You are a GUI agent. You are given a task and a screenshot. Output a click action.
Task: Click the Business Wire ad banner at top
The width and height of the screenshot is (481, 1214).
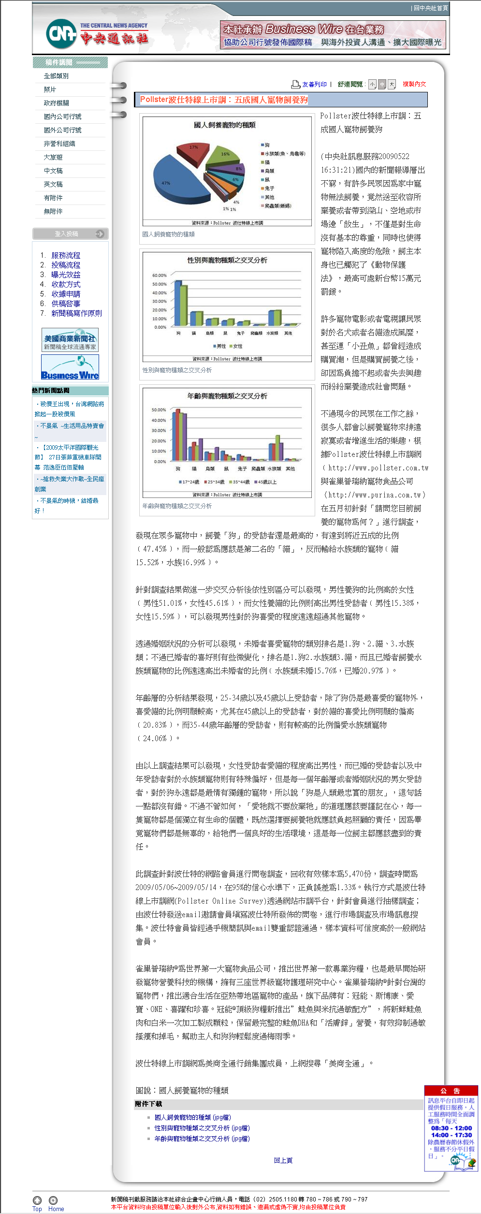tap(333, 35)
